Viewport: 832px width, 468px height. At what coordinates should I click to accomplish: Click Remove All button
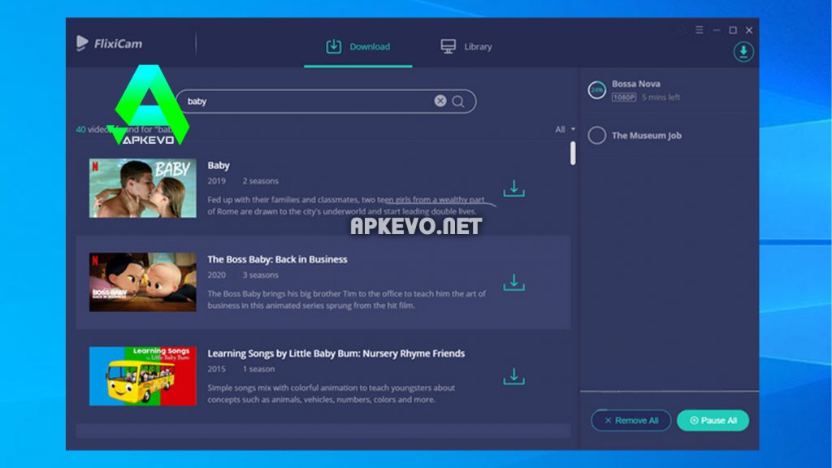click(x=630, y=420)
